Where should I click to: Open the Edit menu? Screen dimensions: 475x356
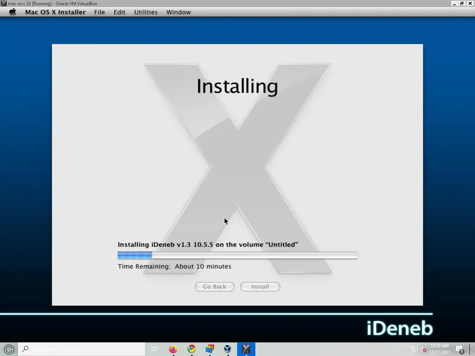tap(119, 12)
